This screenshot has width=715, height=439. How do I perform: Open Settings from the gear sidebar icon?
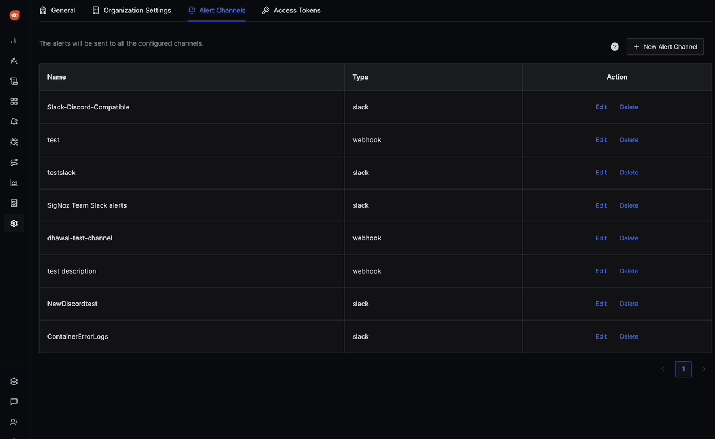[14, 223]
